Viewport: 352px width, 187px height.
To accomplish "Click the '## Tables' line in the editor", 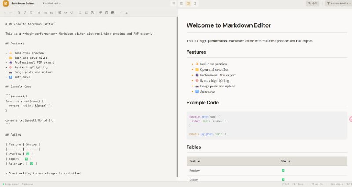I will (x=13, y=135).
